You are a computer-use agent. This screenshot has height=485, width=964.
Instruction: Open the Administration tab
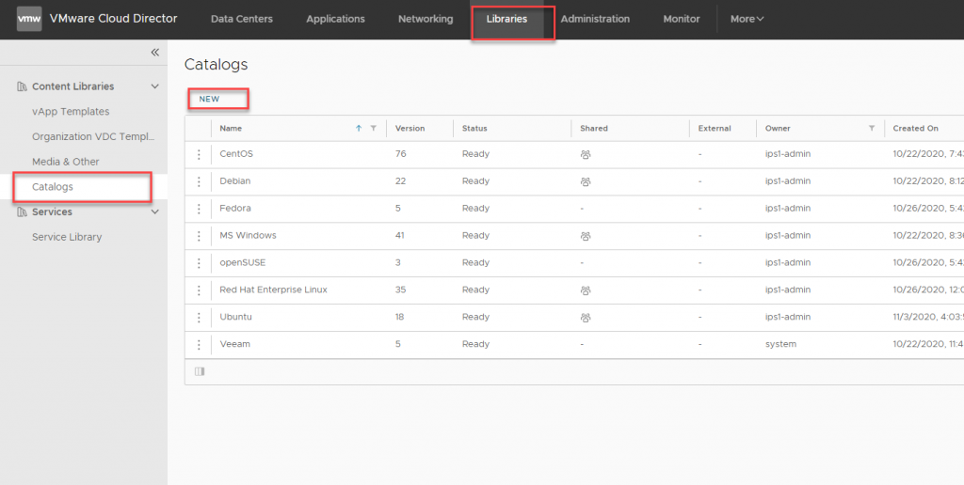(x=595, y=19)
